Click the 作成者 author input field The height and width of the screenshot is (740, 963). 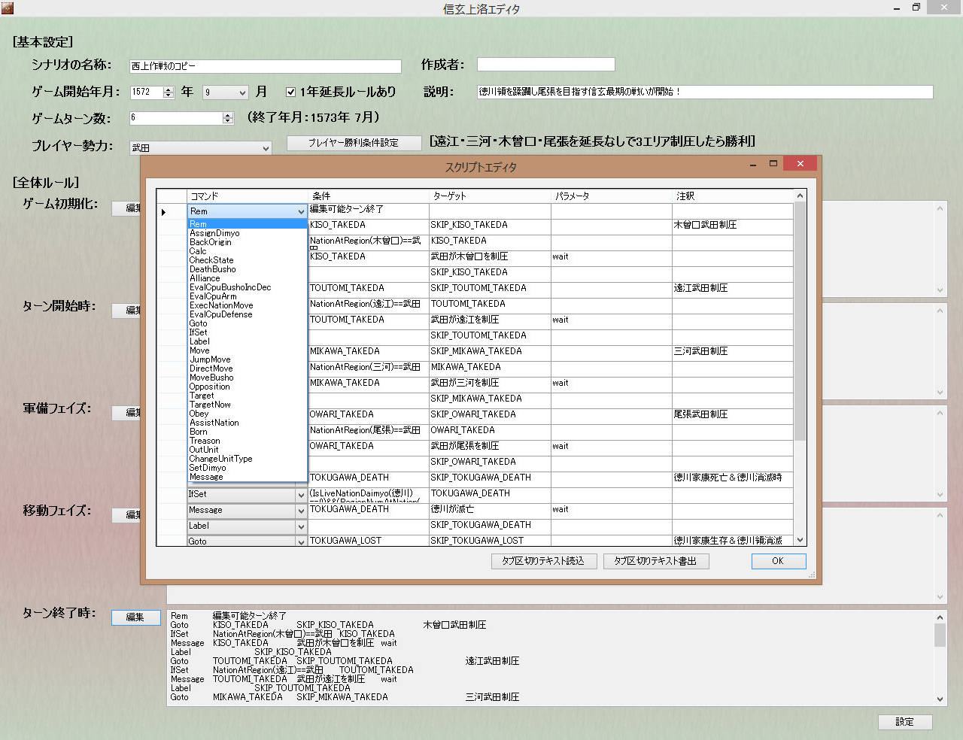click(545, 65)
